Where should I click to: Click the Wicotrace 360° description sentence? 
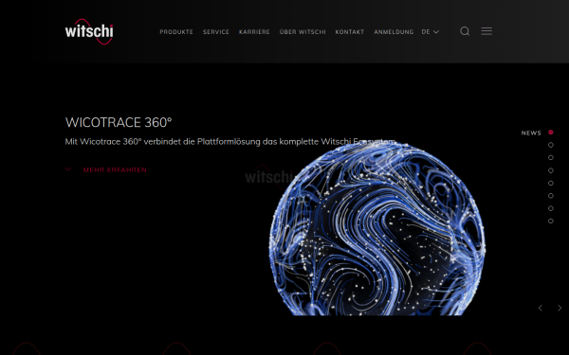230,142
